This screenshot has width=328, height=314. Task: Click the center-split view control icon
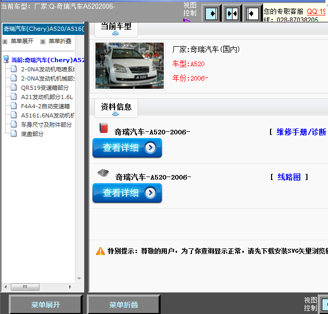(x=232, y=13)
